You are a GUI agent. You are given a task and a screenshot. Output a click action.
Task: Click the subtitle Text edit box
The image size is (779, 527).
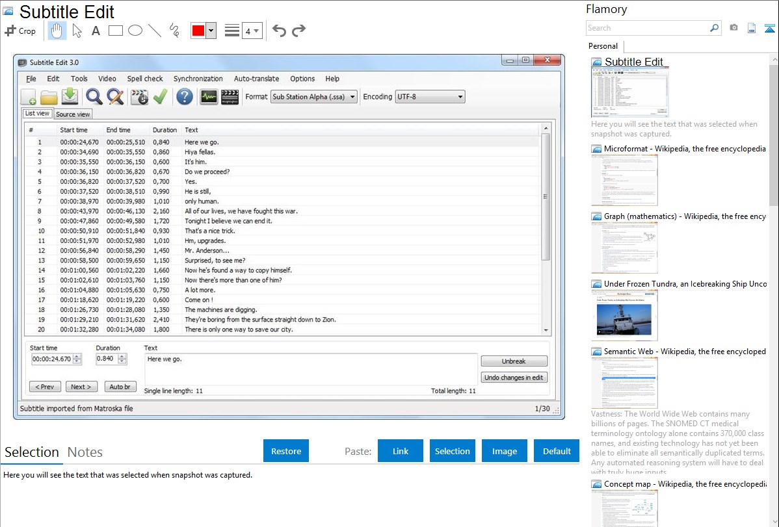pyautogui.click(x=311, y=369)
